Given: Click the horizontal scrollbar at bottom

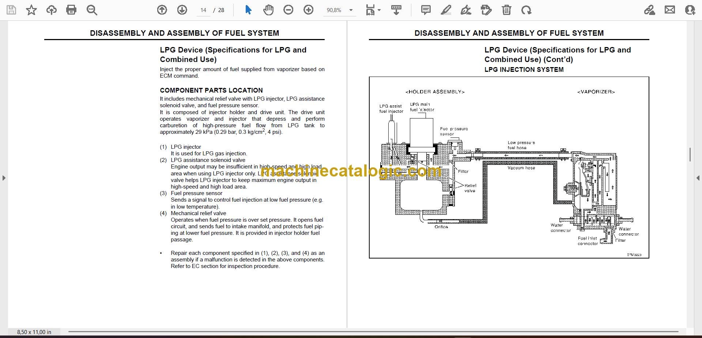Looking at the screenshot, I should coord(373,332).
